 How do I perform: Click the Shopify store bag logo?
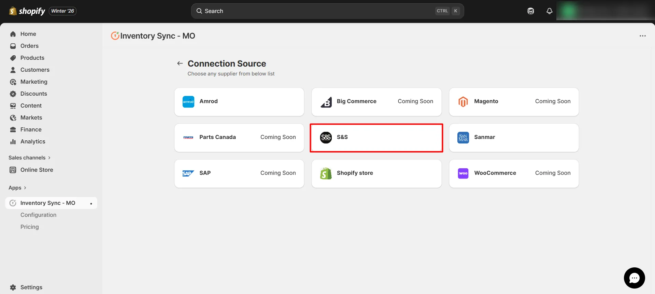click(326, 173)
